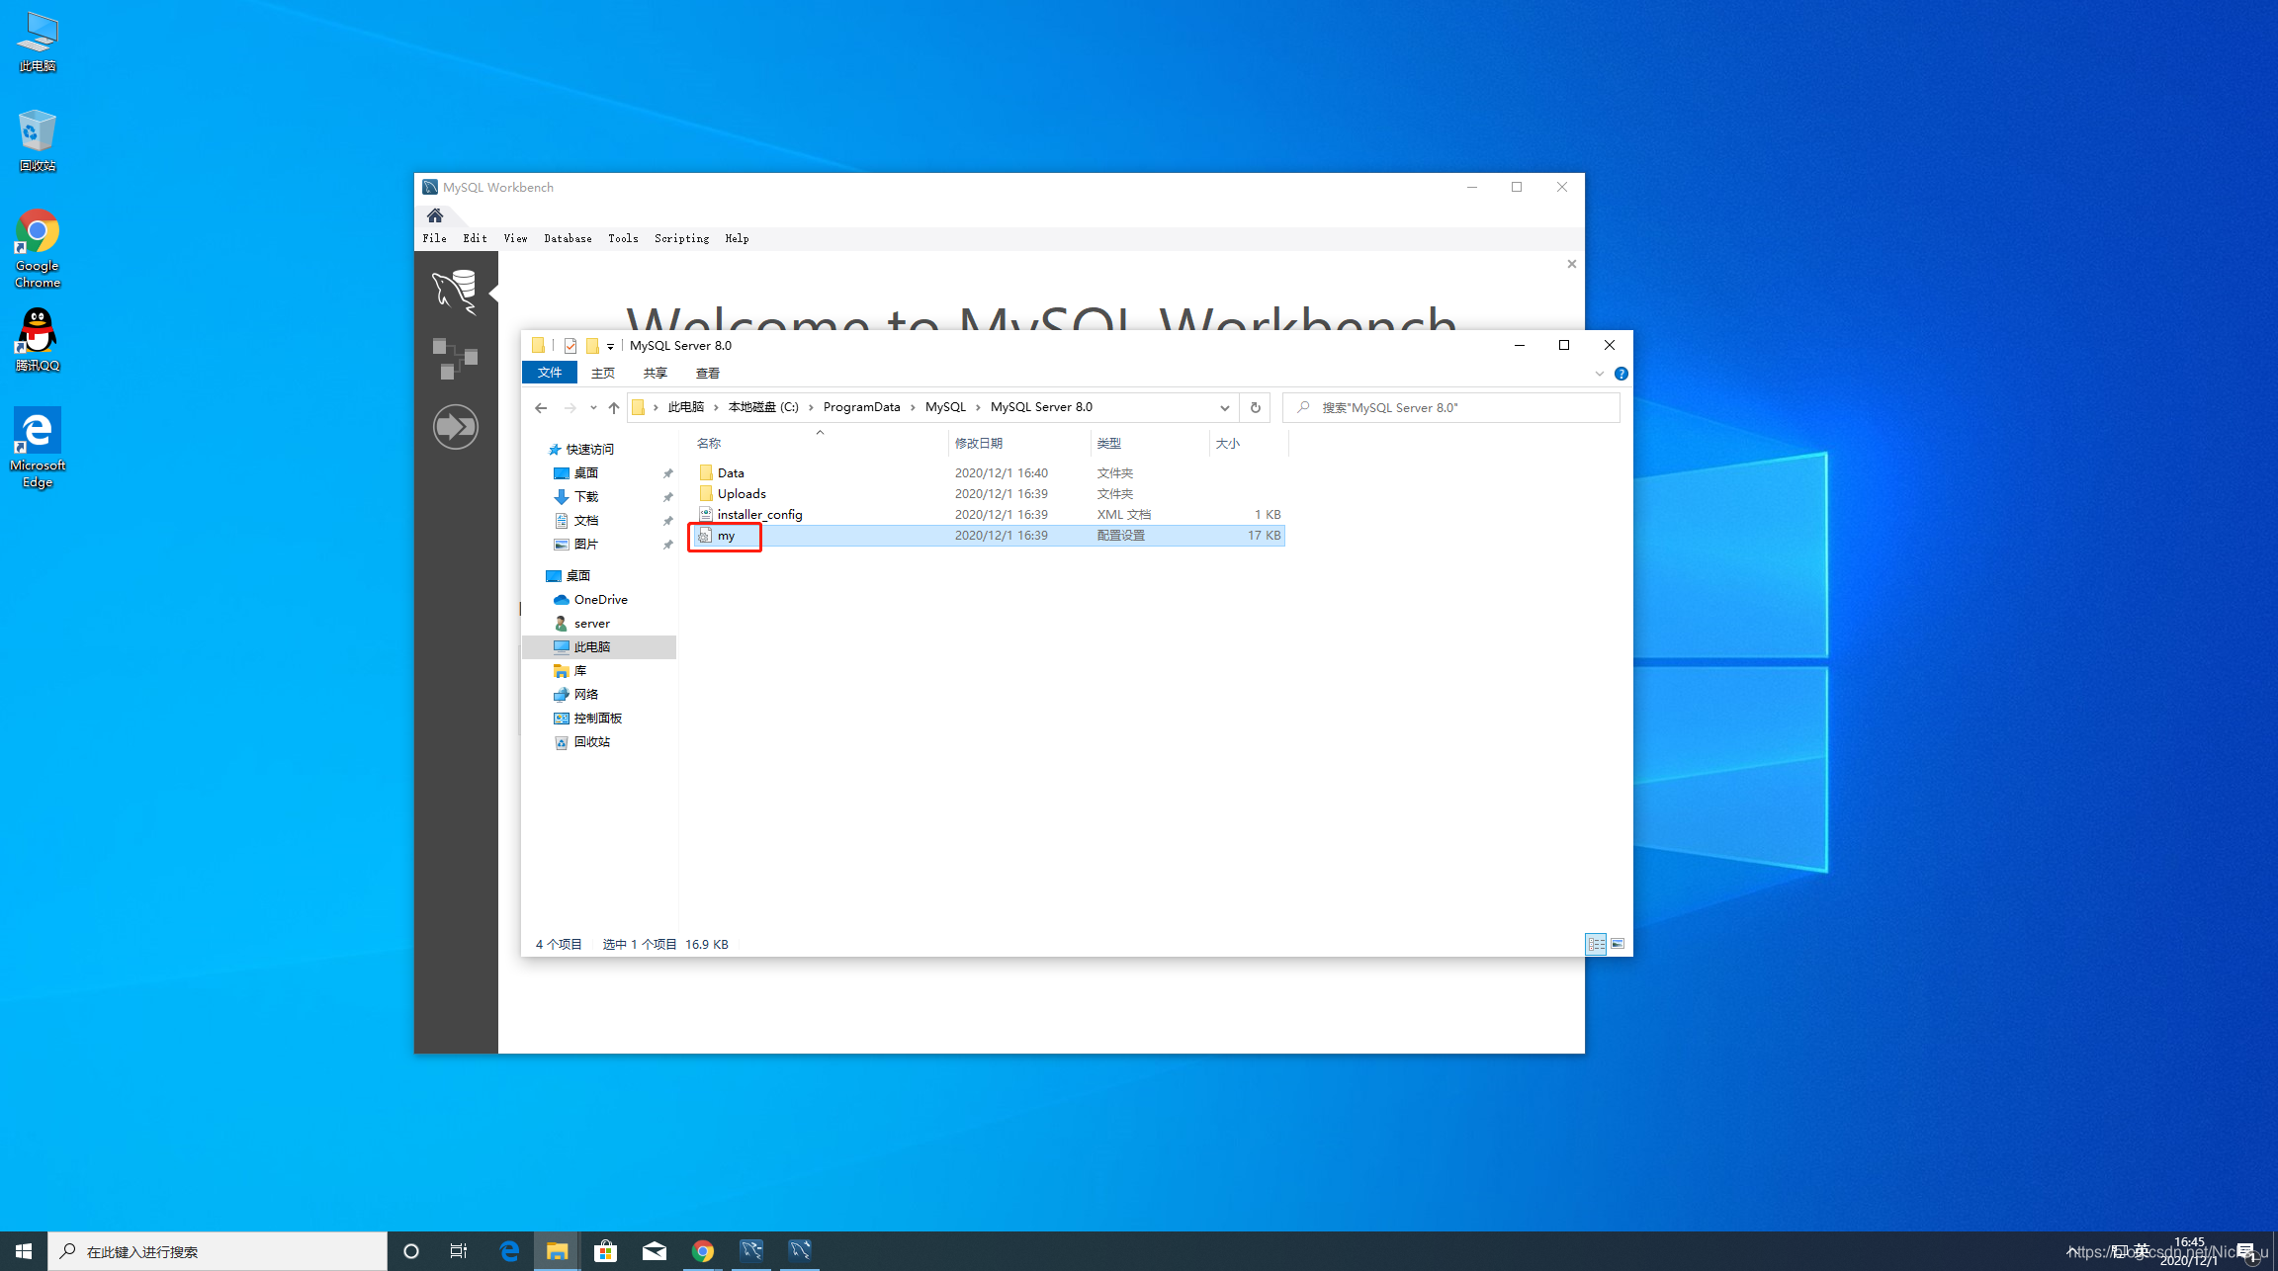The image size is (2278, 1271).
Task: Switch to details view mode
Action: click(x=1596, y=944)
